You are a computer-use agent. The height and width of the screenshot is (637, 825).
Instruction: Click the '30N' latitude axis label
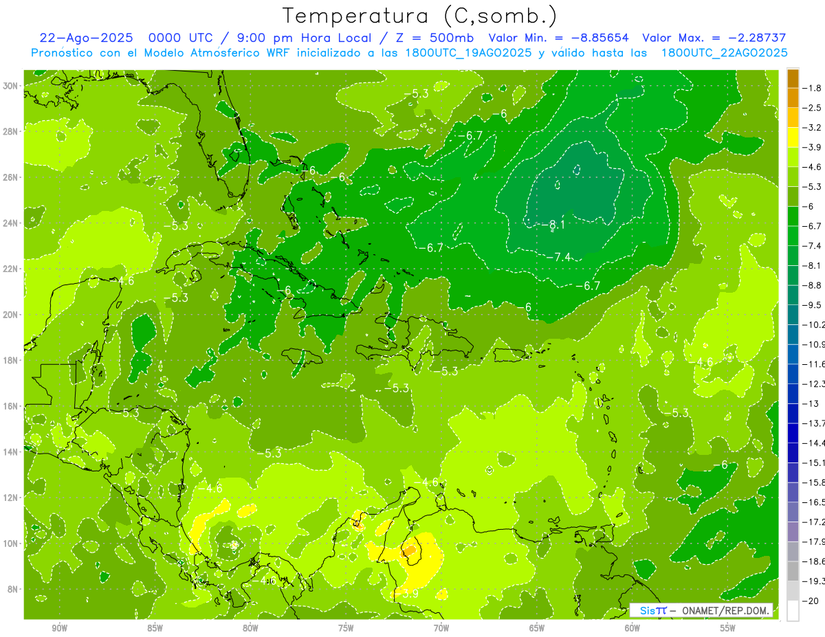(10, 85)
